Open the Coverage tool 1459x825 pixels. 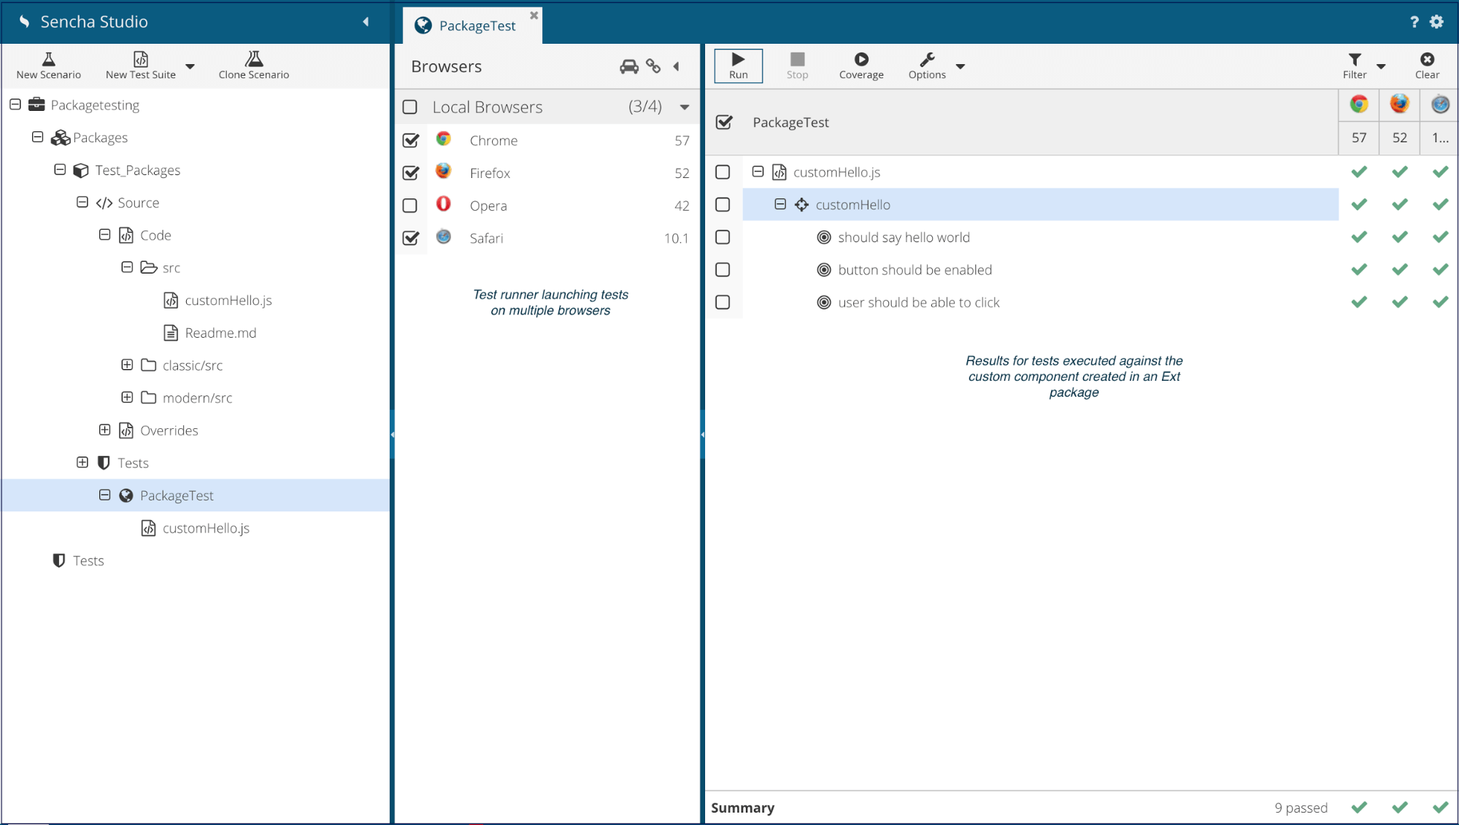pos(861,66)
